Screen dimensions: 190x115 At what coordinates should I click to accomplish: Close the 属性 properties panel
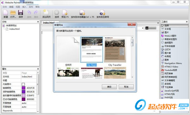pyautogui.click(x=38, y=69)
